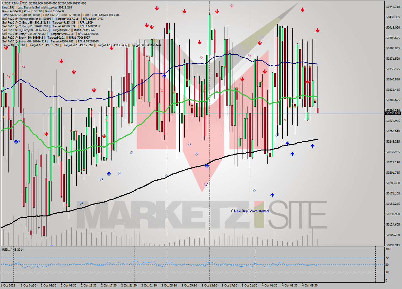The height and width of the screenshot is (289, 402).
Task: Click the 50263.640 price axis label
Action: coord(393,131)
